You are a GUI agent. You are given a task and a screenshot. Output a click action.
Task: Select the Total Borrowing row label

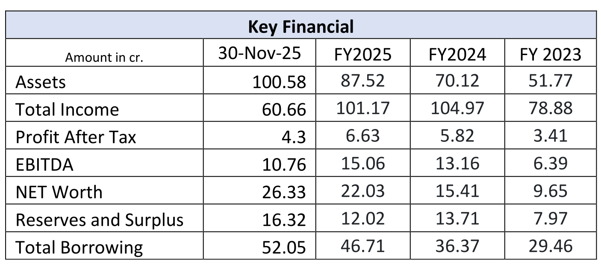79,248
